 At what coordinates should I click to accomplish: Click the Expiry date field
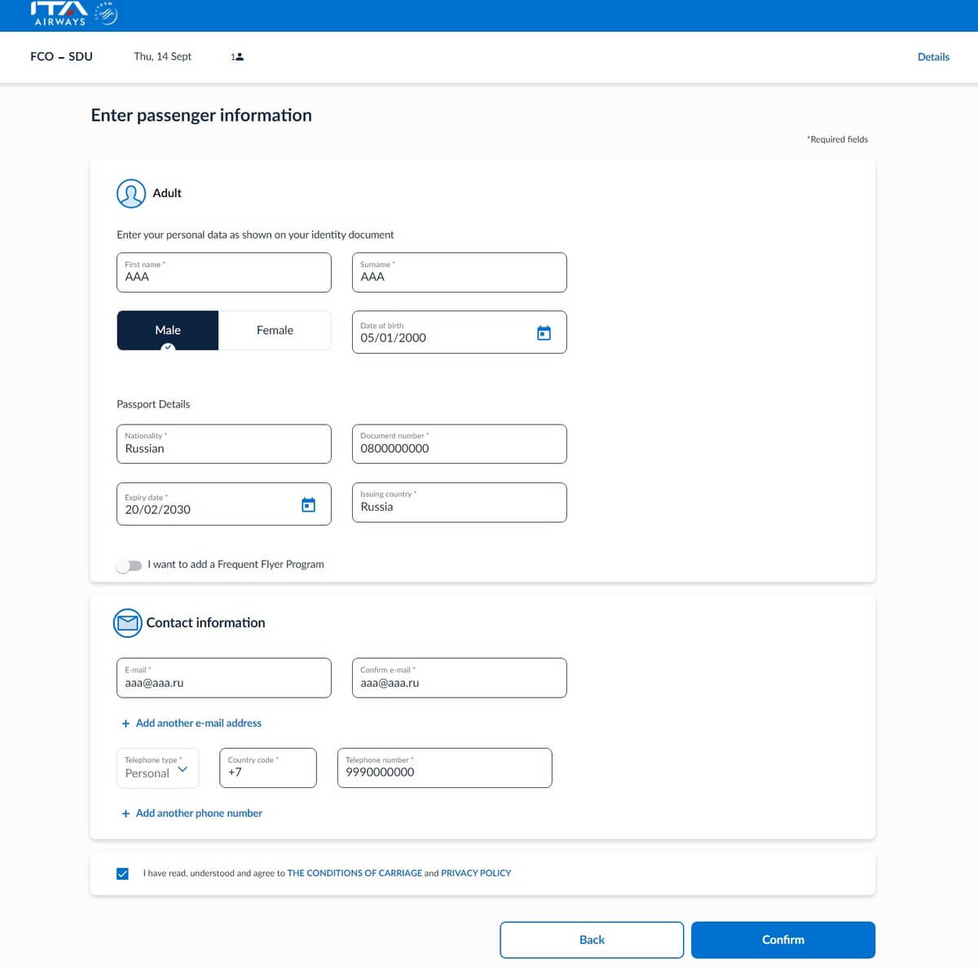point(224,504)
